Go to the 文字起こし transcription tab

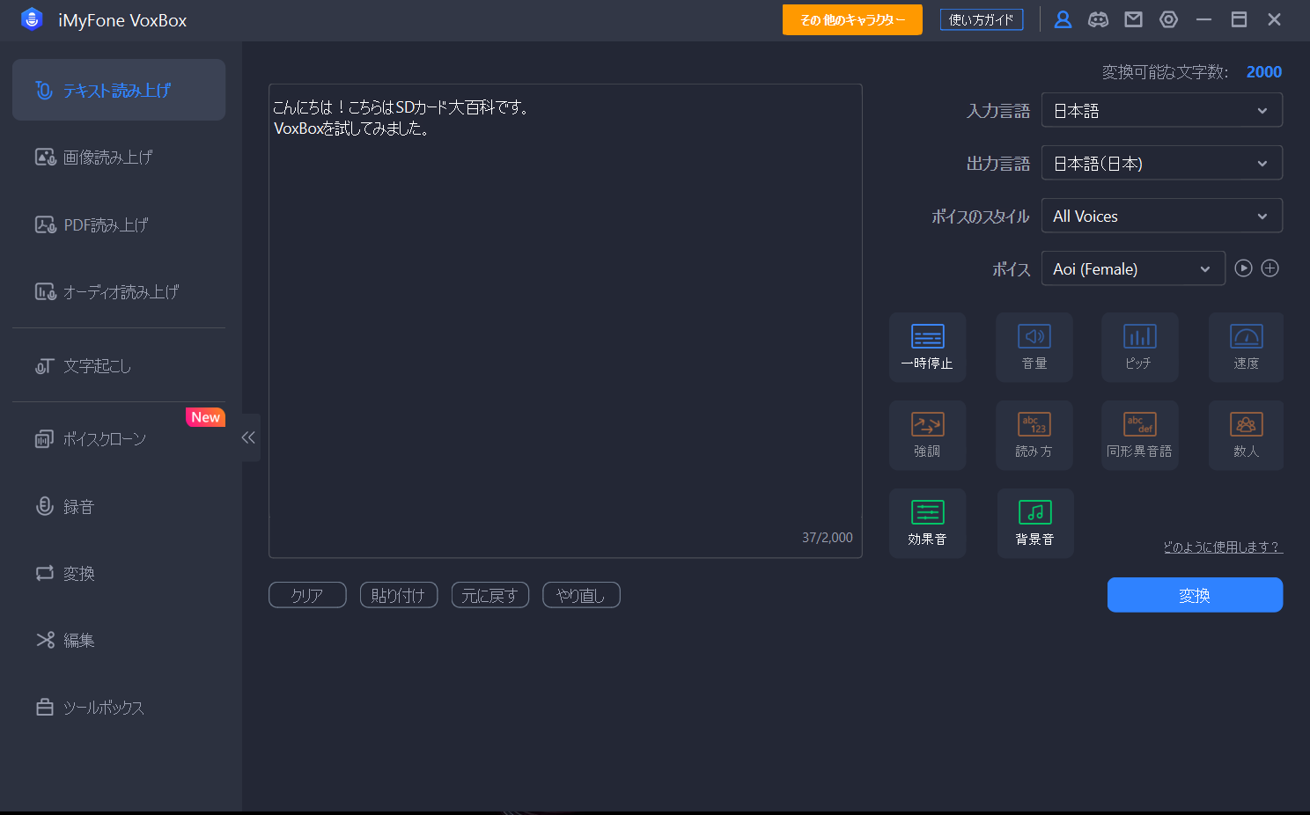click(x=97, y=366)
